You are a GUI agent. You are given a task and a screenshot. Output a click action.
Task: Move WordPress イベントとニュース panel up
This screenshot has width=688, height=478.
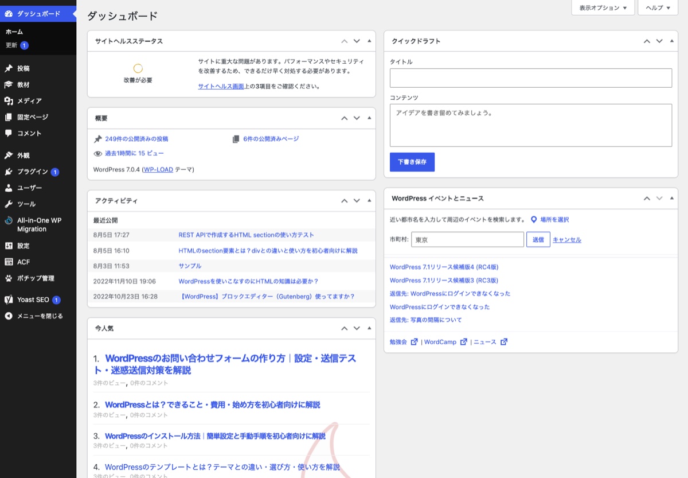(x=647, y=198)
